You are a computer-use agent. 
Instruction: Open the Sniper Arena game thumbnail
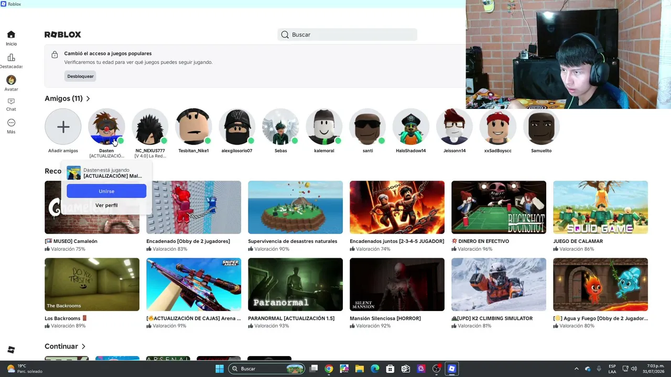[193, 284]
